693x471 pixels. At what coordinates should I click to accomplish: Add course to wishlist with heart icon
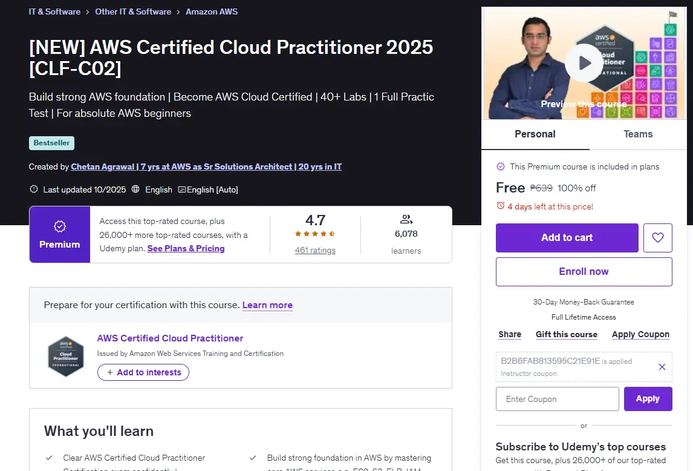(x=658, y=238)
